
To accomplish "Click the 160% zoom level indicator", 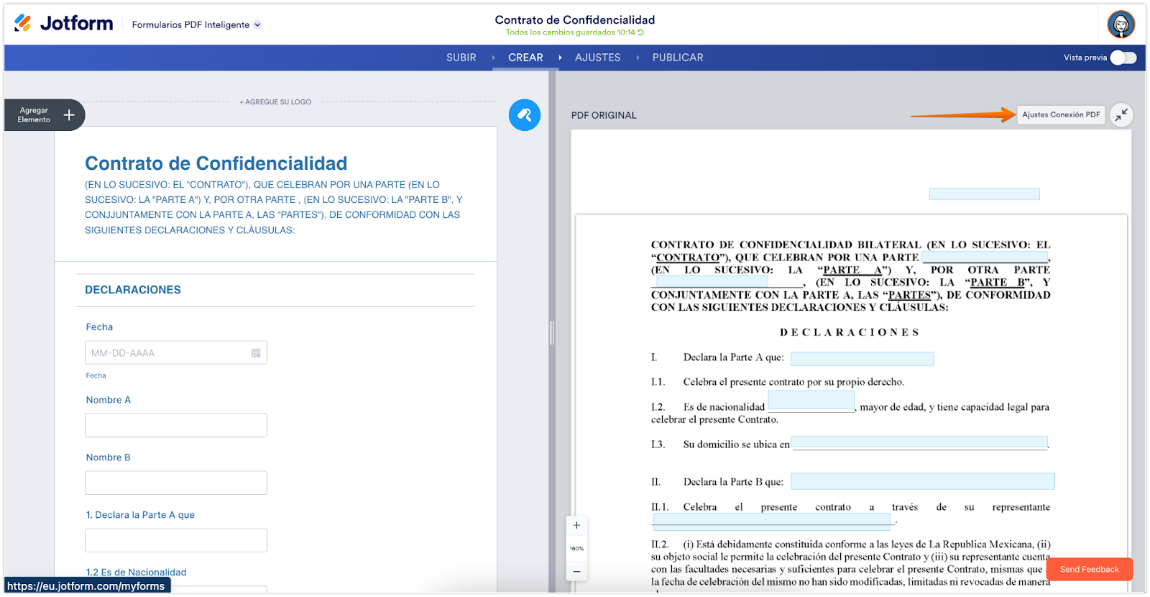I will (576, 549).
